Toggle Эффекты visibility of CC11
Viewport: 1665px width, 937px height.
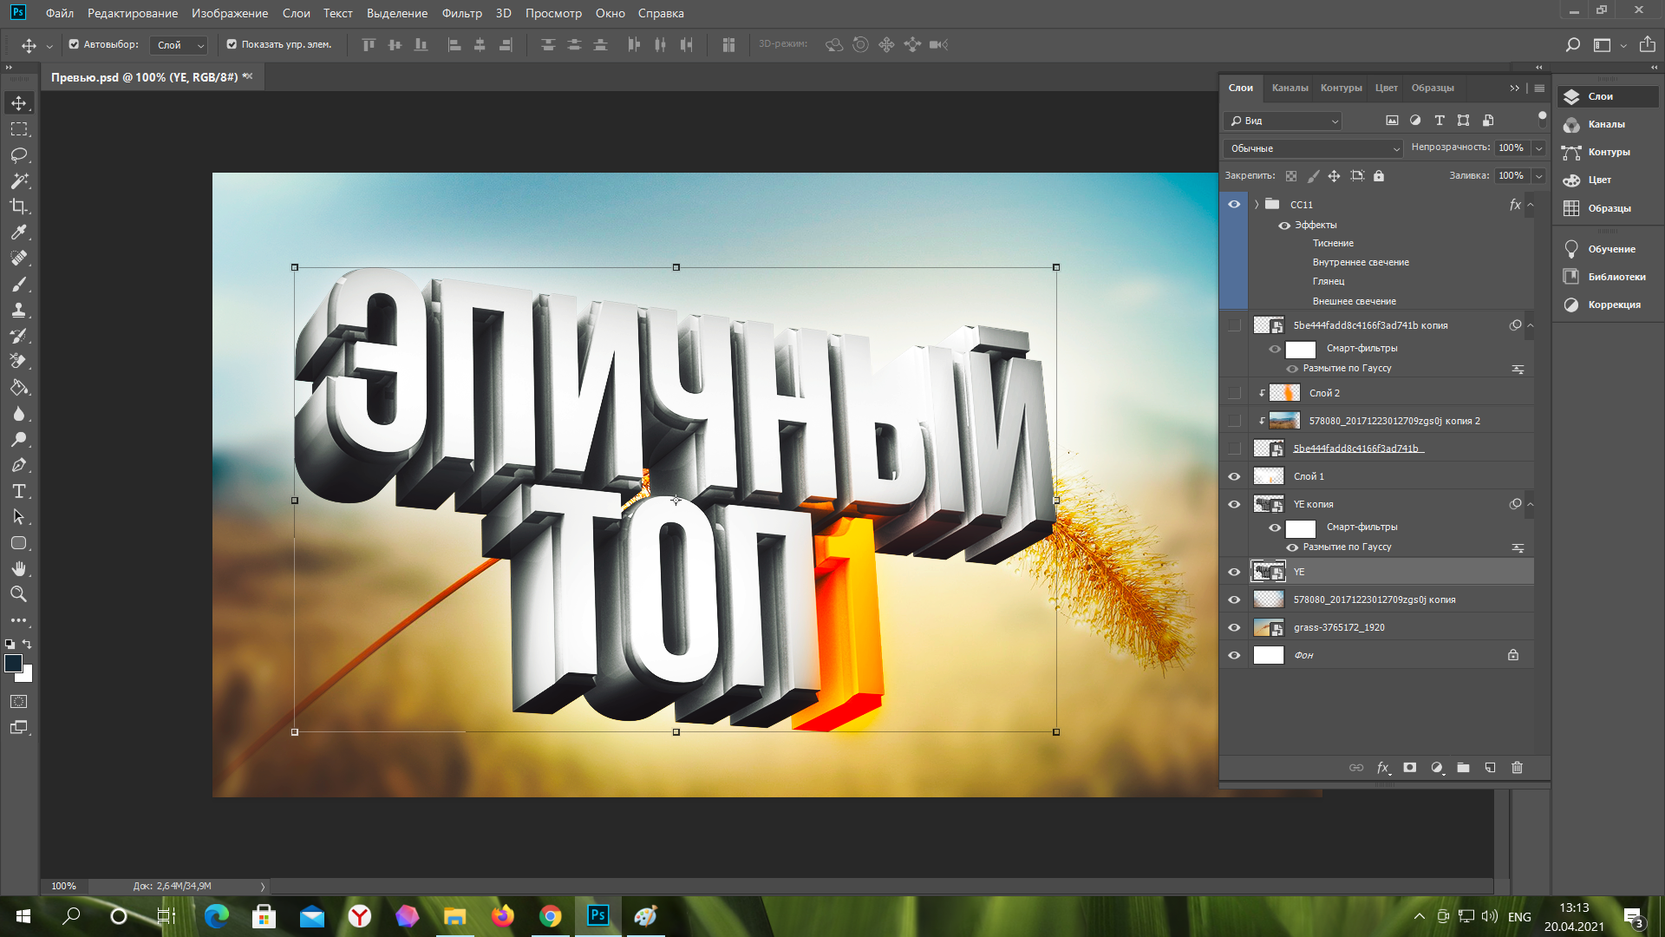1284,226
